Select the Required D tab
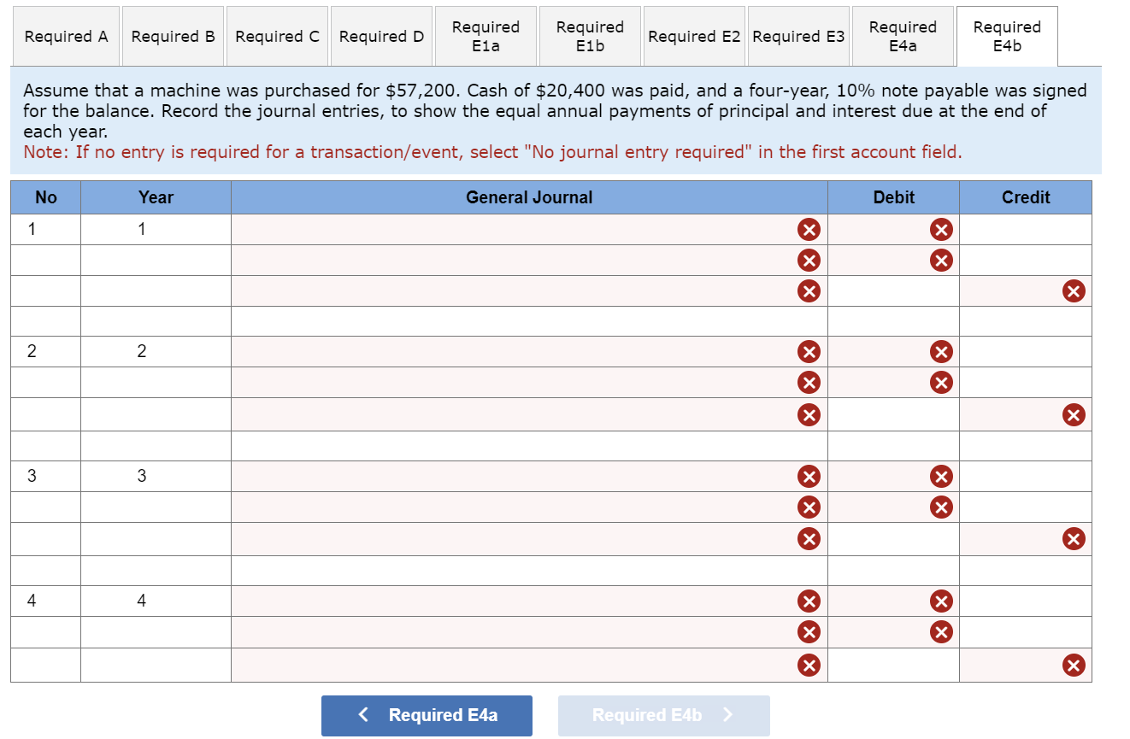The width and height of the screenshot is (1130, 739). click(381, 36)
